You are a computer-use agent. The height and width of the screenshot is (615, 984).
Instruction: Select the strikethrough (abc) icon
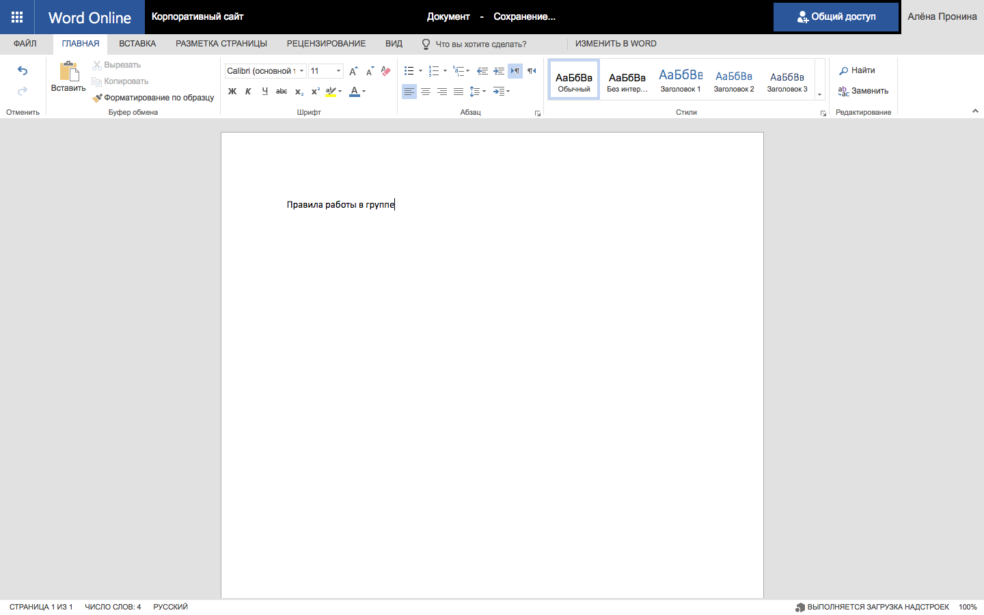[x=282, y=91]
